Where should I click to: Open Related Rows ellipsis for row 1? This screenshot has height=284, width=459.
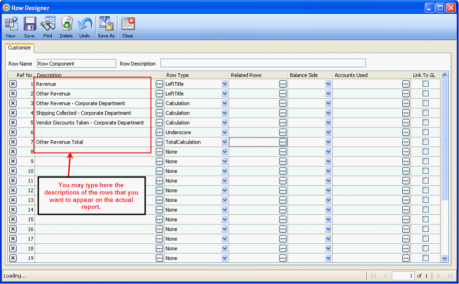coord(283,84)
